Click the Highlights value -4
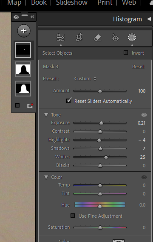Viewport: 153px width, 242px height. [142, 140]
